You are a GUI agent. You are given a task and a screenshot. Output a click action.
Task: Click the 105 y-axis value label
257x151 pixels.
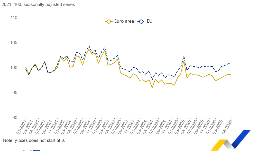[x=14, y=43]
